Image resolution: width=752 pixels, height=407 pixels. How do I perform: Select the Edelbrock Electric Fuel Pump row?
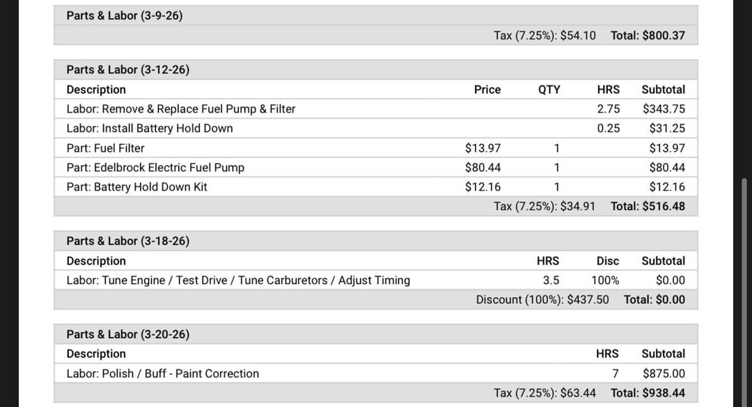click(x=155, y=167)
